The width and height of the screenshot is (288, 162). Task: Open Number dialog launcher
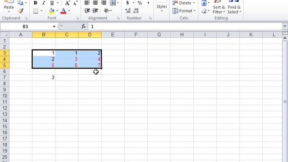[x=150, y=18]
